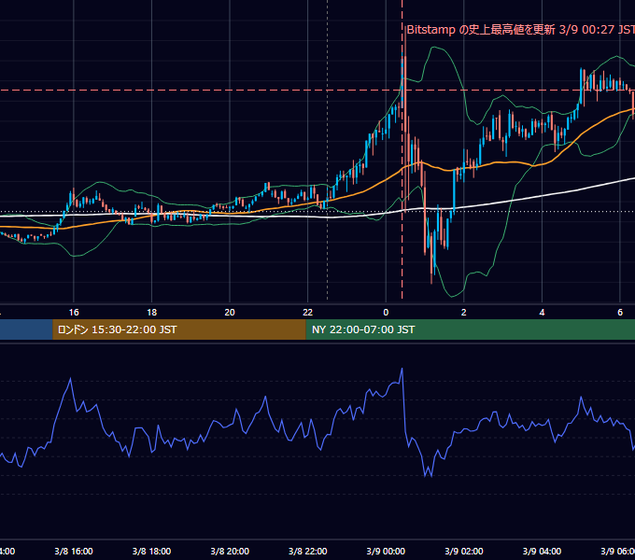This screenshot has height=560, width=635.
Task: Click the 3/8 16:00 time axis label
Action: point(74,551)
